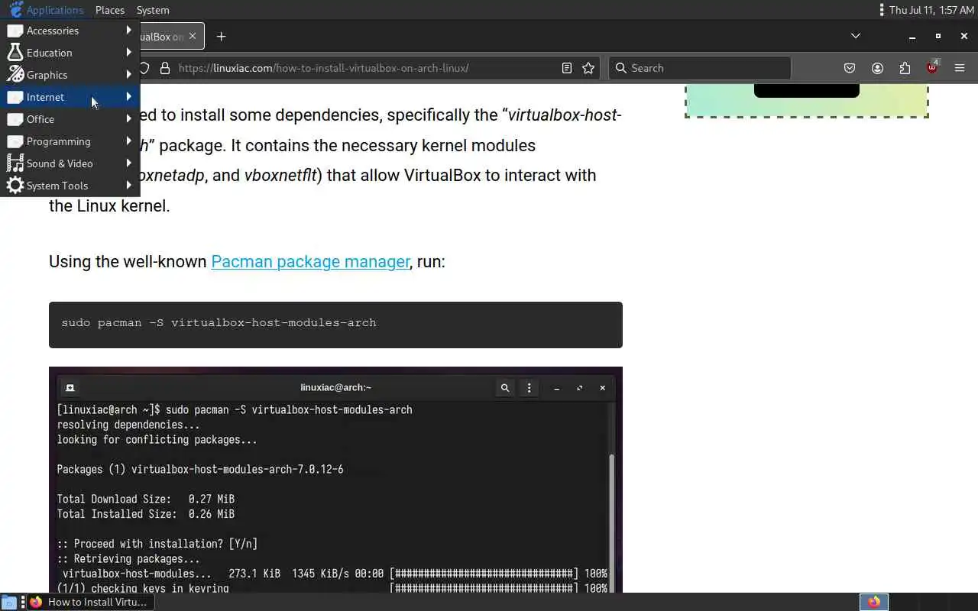Click the notification area handle dots
Image resolution: width=978 pixels, height=611 pixels.
coord(882,10)
